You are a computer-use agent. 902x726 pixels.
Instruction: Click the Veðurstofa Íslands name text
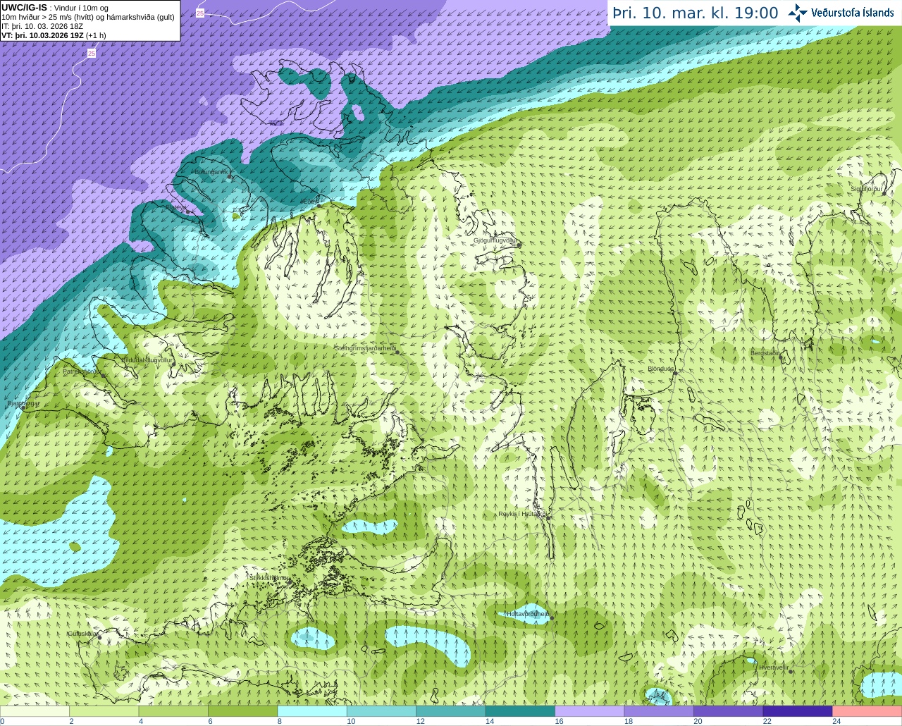[853, 13]
